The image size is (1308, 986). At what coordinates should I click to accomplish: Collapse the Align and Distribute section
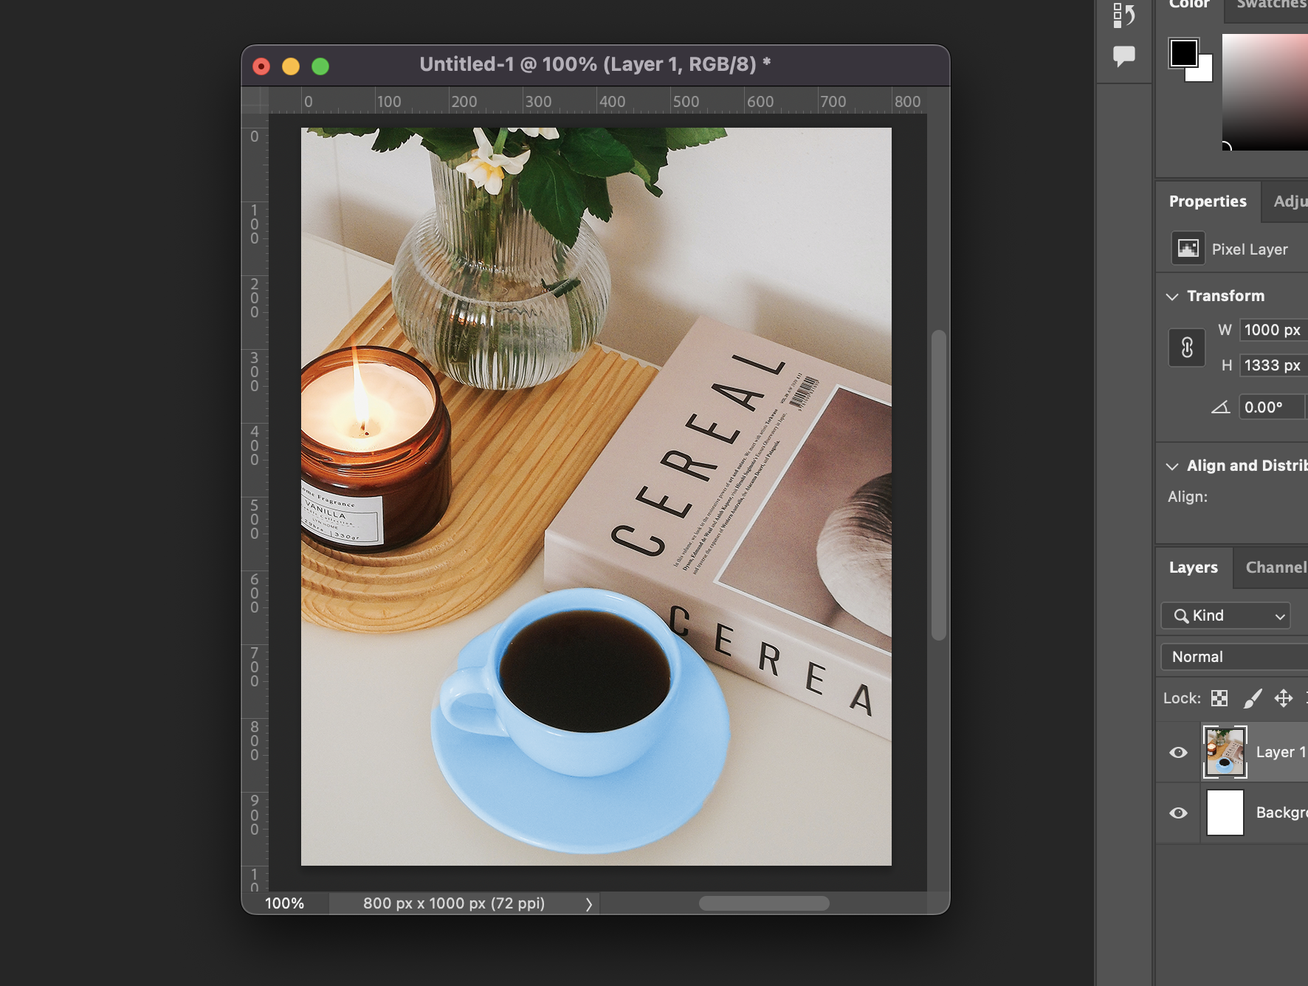(x=1172, y=466)
